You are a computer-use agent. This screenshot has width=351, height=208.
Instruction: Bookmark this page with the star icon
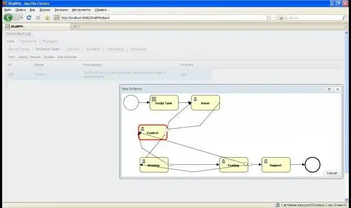(x=269, y=18)
